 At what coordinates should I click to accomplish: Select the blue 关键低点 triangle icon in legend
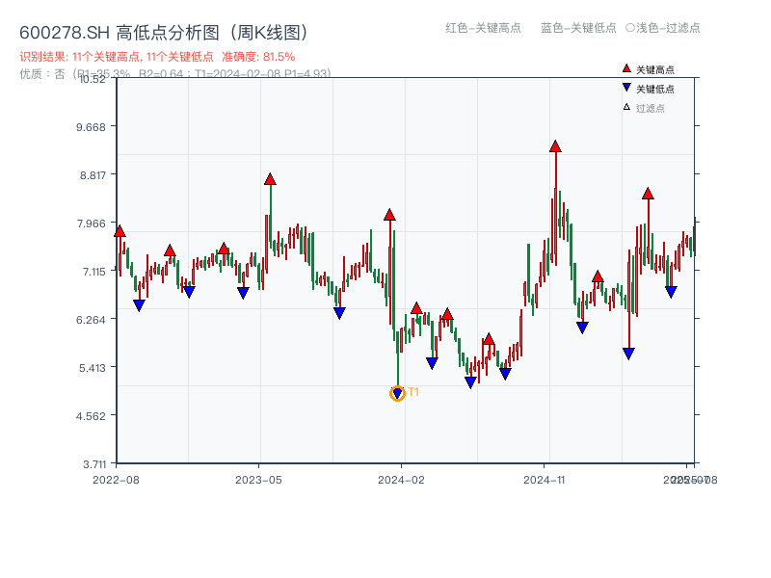pyautogui.click(x=625, y=86)
